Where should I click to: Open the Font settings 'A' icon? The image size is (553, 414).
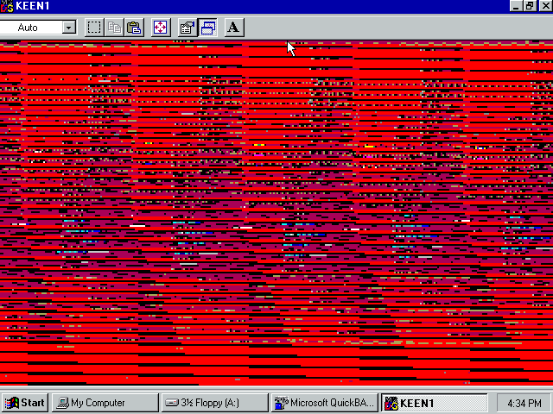click(x=234, y=28)
